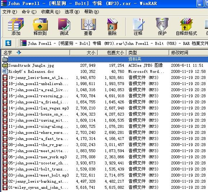This screenshot has width=208, height=192.
Task: Click the 保护 (Protect) toolbar icon
Action: (x=162, y=27)
